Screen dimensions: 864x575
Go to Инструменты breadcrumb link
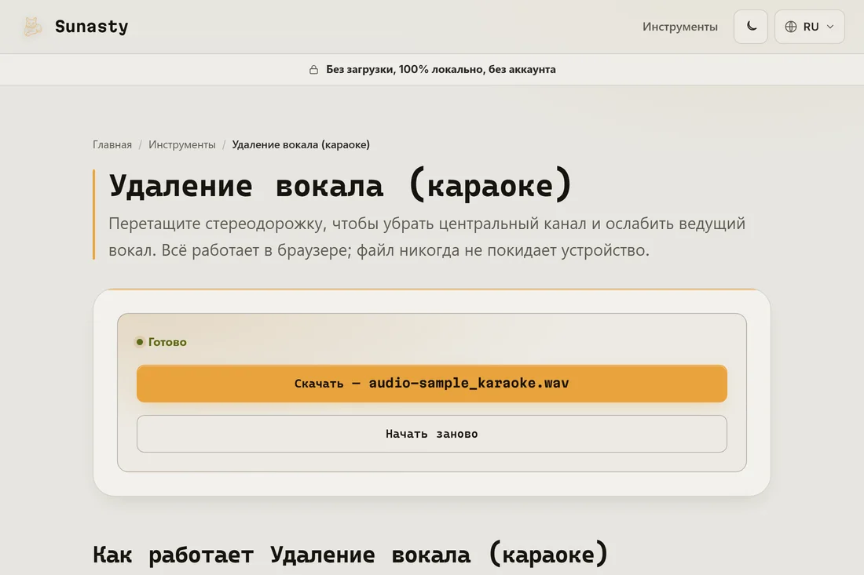click(182, 144)
